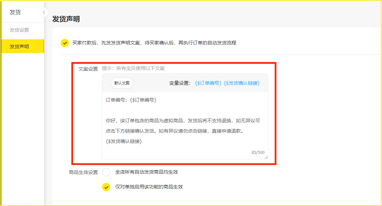Click the 变量设置 label in editor toolbar

180,83
